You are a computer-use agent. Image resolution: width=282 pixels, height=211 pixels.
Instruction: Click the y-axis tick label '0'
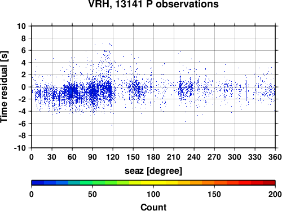(24, 87)
